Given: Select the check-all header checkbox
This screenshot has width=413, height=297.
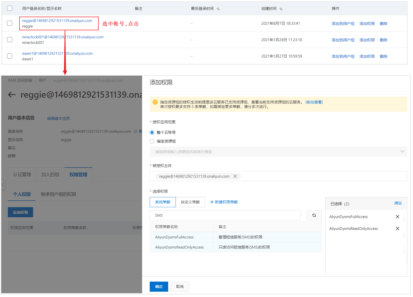Looking at the screenshot, I should 10,8.
